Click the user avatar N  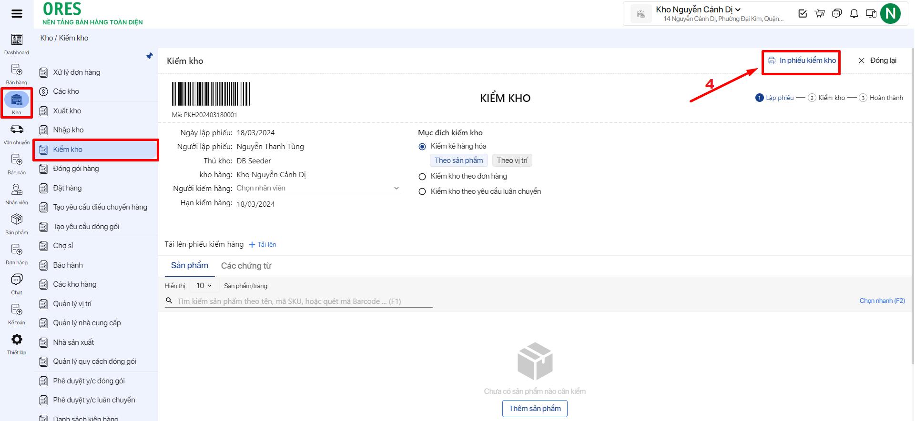point(890,13)
